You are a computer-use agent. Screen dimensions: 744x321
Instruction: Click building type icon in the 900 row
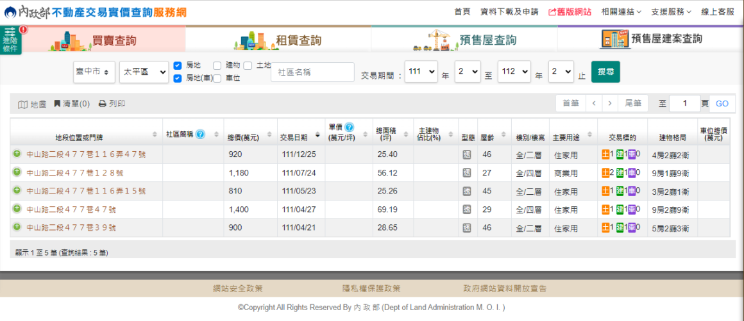(466, 227)
